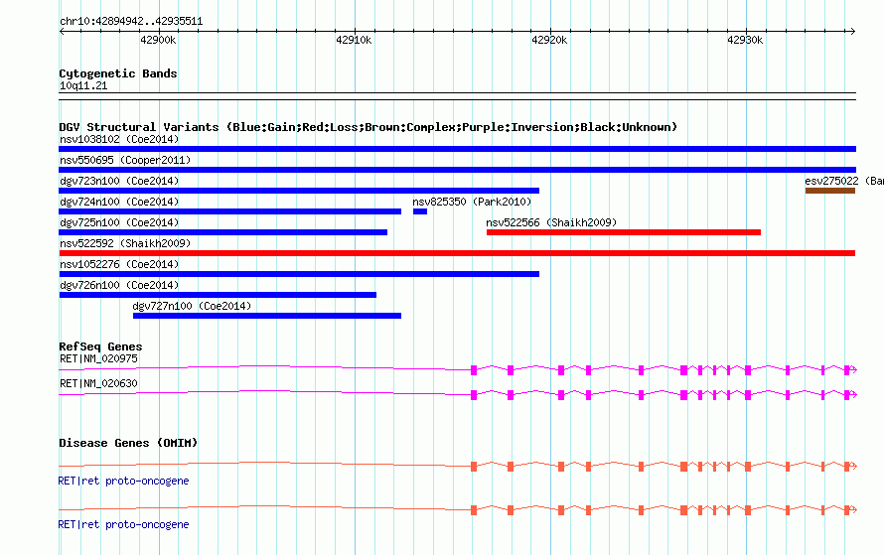Click the ruler's right end arrow

(852, 31)
